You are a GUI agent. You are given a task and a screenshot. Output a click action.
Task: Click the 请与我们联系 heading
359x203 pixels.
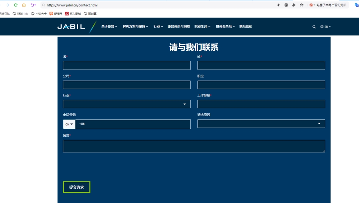pyautogui.click(x=194, y=47)
